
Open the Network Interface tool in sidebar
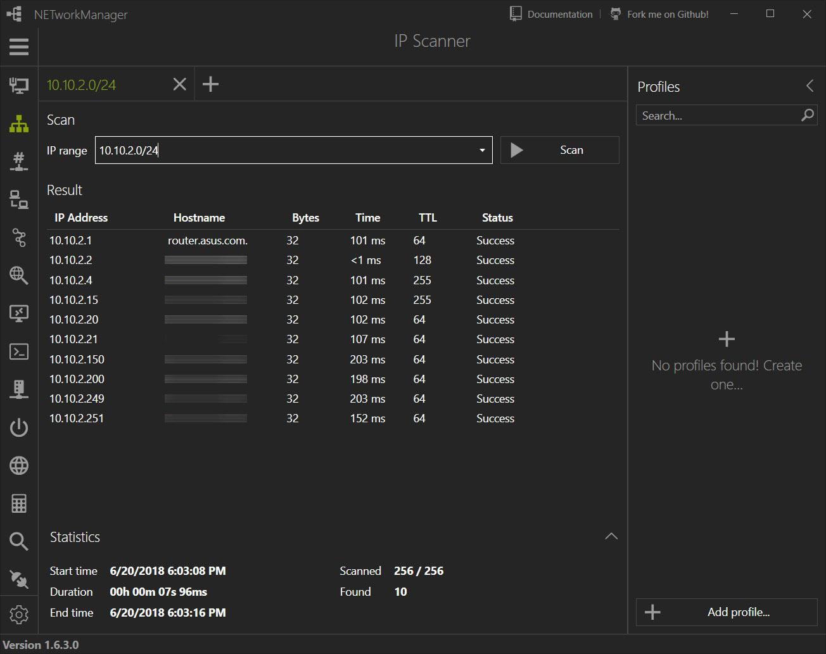19,85
